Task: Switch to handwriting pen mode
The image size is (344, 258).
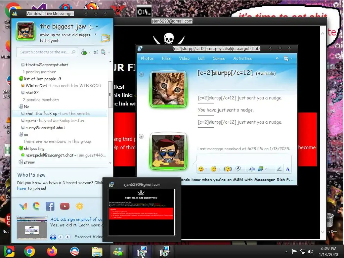Action: point(279,169)
